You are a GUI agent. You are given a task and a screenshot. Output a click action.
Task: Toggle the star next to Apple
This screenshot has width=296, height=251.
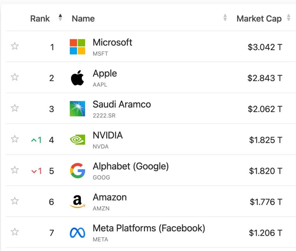pos(15,77)
